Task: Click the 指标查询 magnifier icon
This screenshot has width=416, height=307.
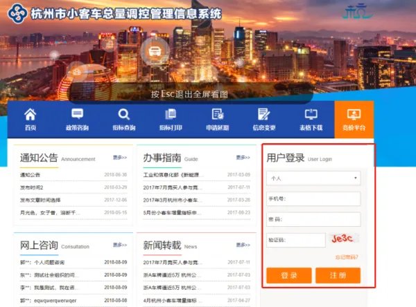Action: point(124,114)
